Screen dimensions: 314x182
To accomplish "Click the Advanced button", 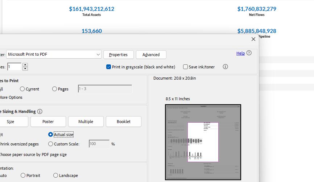I will tap(151, 55).
